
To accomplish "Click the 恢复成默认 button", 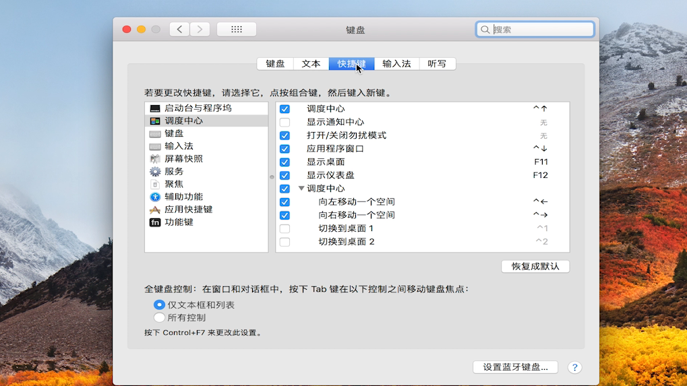I will [x=535, y=266].
